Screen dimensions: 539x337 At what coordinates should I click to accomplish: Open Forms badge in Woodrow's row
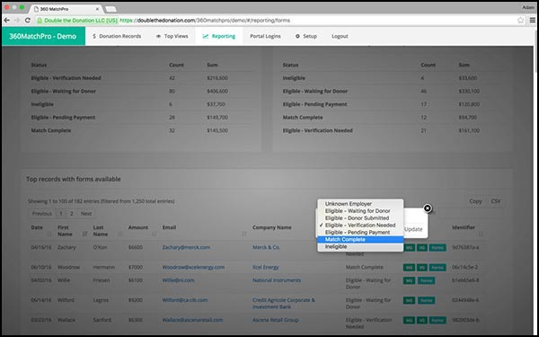point(437,267)
